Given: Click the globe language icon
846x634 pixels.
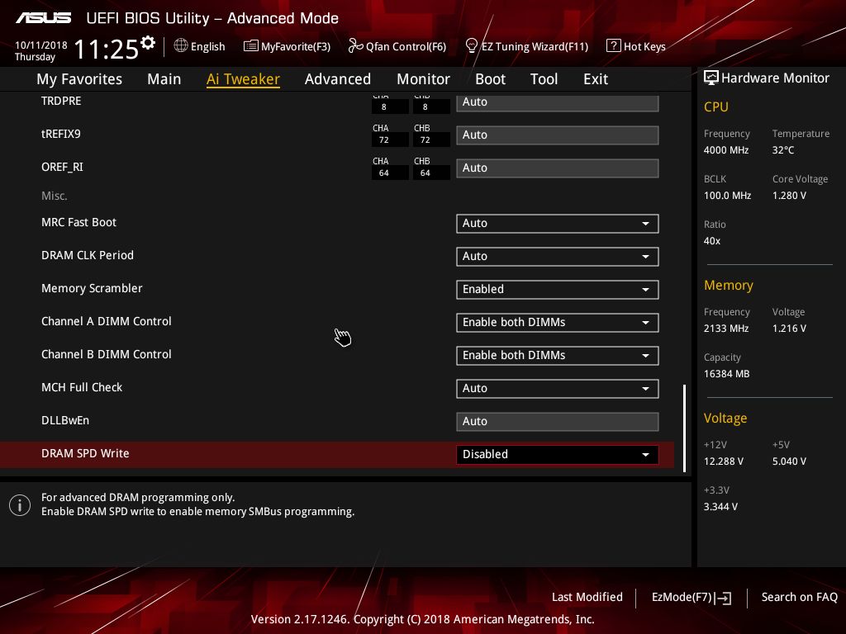Looking at the screenshot, I should [181, 46].
